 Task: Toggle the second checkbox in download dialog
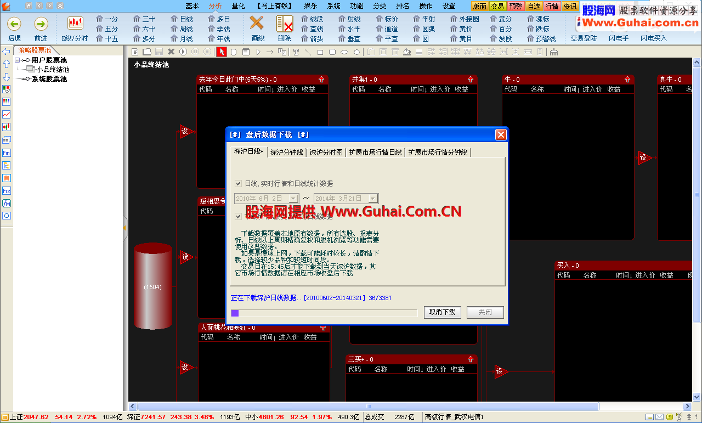[238, 217]
